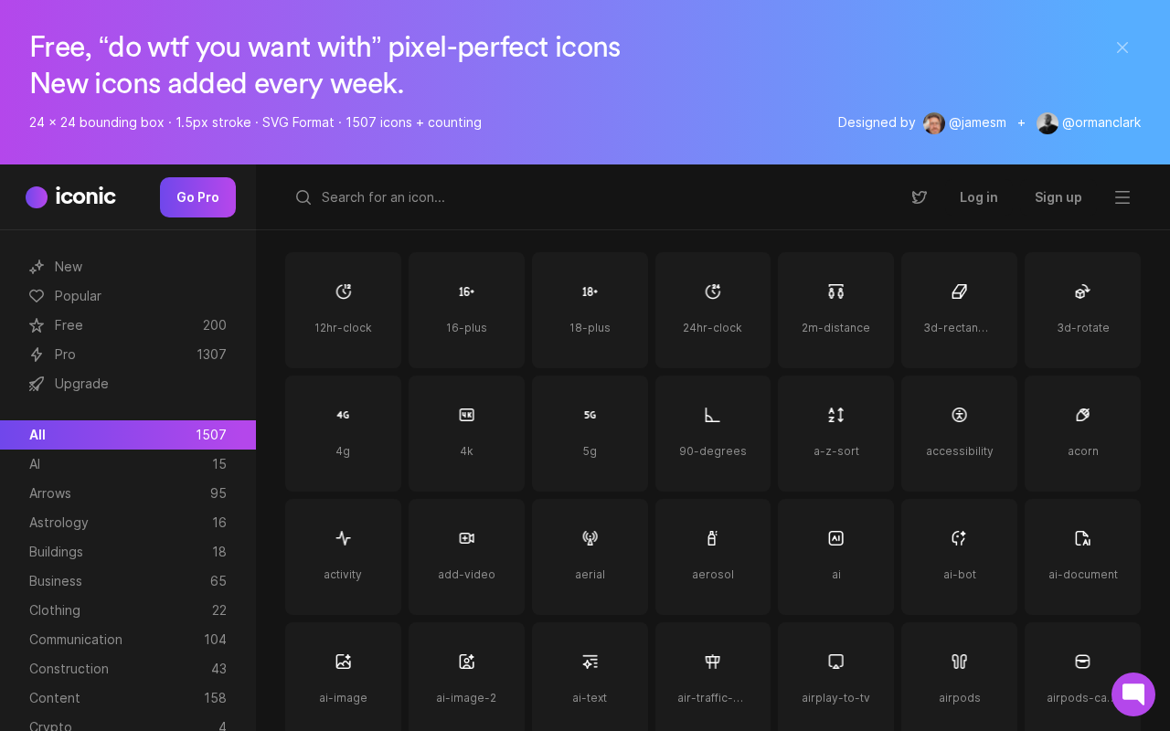This screenshot has width=1170, height=731.
Task: Open the 12hr-clock icon tile
Action: coord(343,310)
